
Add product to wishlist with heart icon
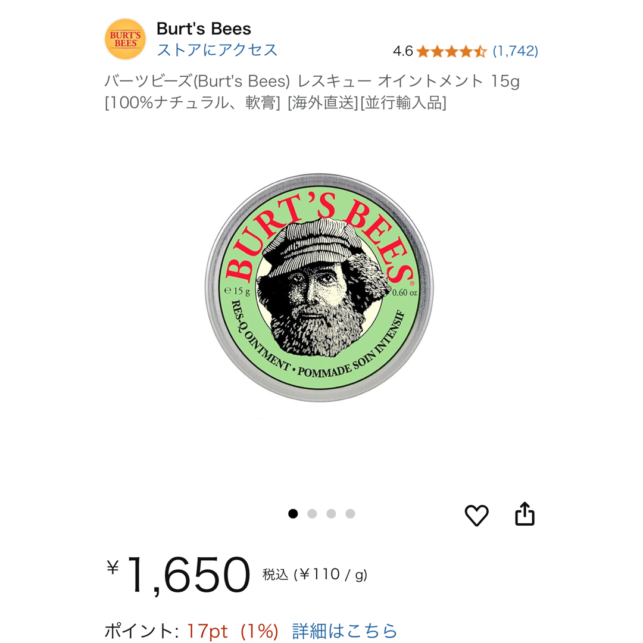coord(476,514)
